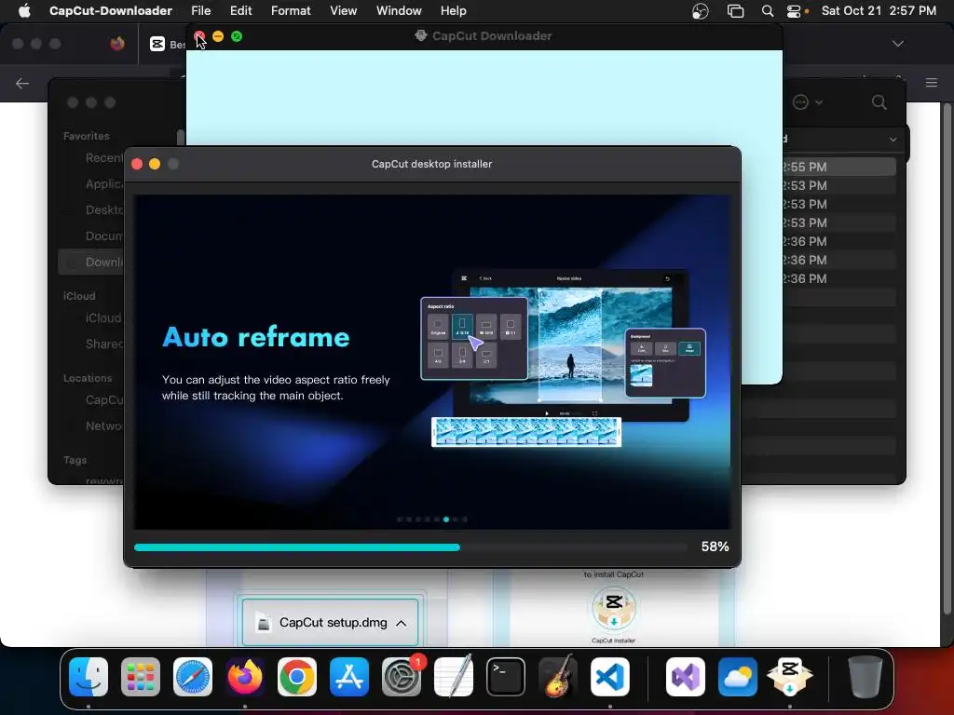The height and width of the screenshot is (715, 954).
Task: Minimize the CapCut desktop installer window
Action: coord(155,164)
